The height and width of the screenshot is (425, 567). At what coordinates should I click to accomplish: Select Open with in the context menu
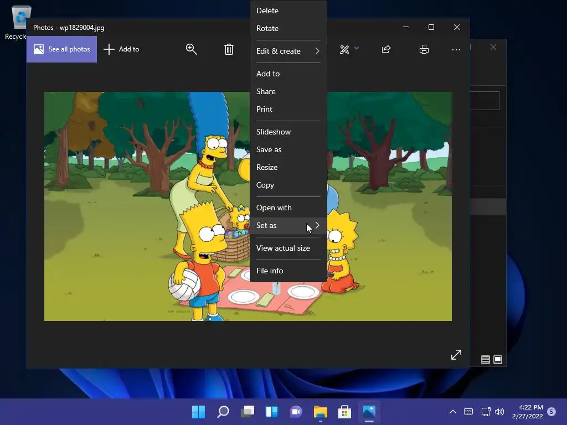[x=288, y=208]
